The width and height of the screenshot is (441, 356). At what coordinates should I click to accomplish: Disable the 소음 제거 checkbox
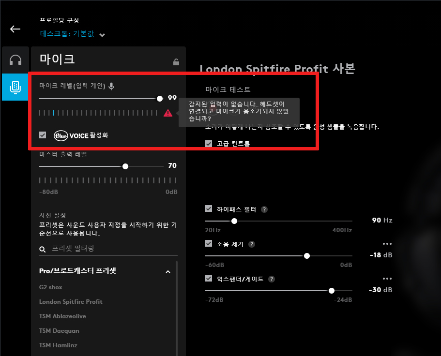point(209,243)
